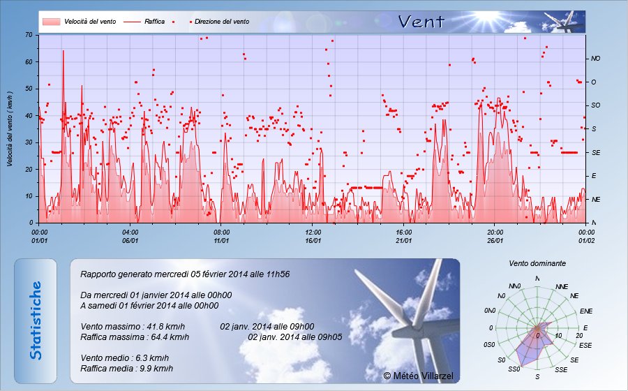628x391 pixels.
Task: Click the vertical Velocità del vento axis title
Action: [x=10, y=129]
